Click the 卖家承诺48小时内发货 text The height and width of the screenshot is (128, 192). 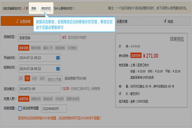pyautogui.click(x=142, y=77)
